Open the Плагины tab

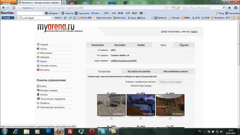tap(184, 45)
